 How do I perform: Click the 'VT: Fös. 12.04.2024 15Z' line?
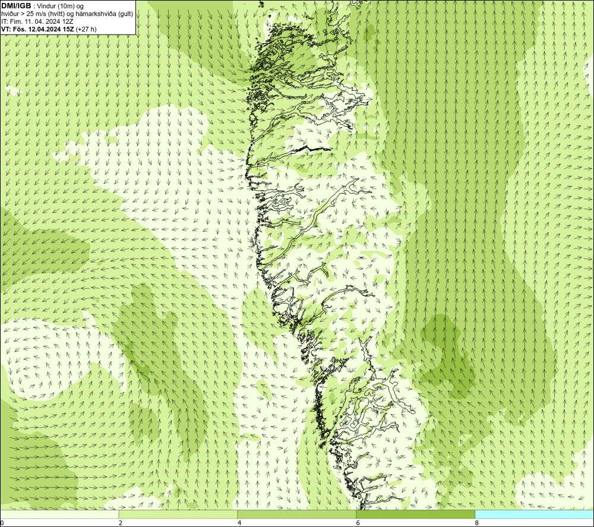pos(49,29)
